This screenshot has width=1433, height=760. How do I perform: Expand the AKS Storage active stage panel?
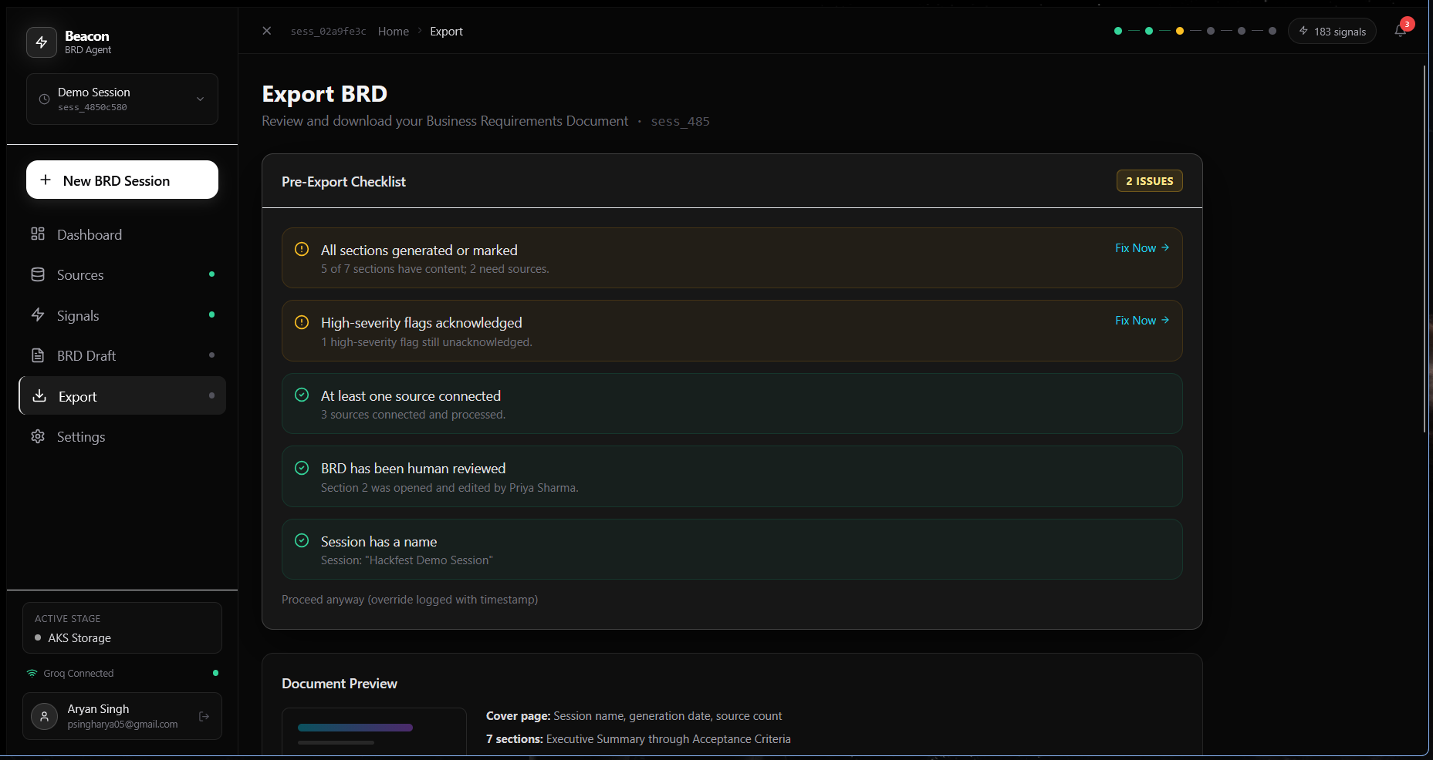(122, 628)
